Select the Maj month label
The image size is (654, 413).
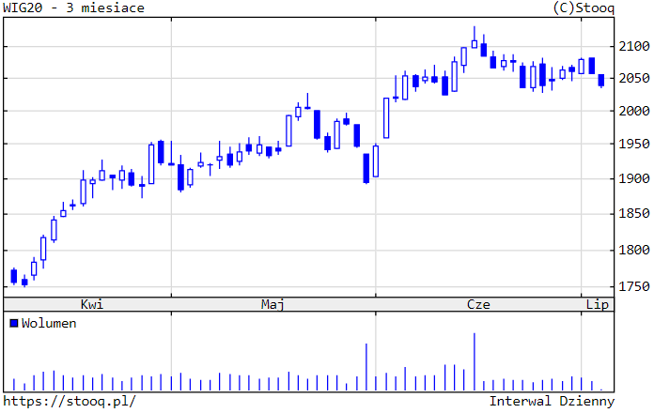(x=272, y=304)
